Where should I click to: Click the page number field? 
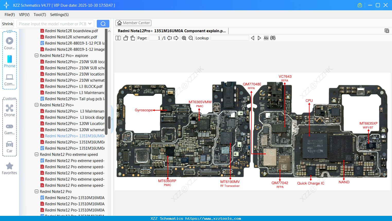point(155,38)
